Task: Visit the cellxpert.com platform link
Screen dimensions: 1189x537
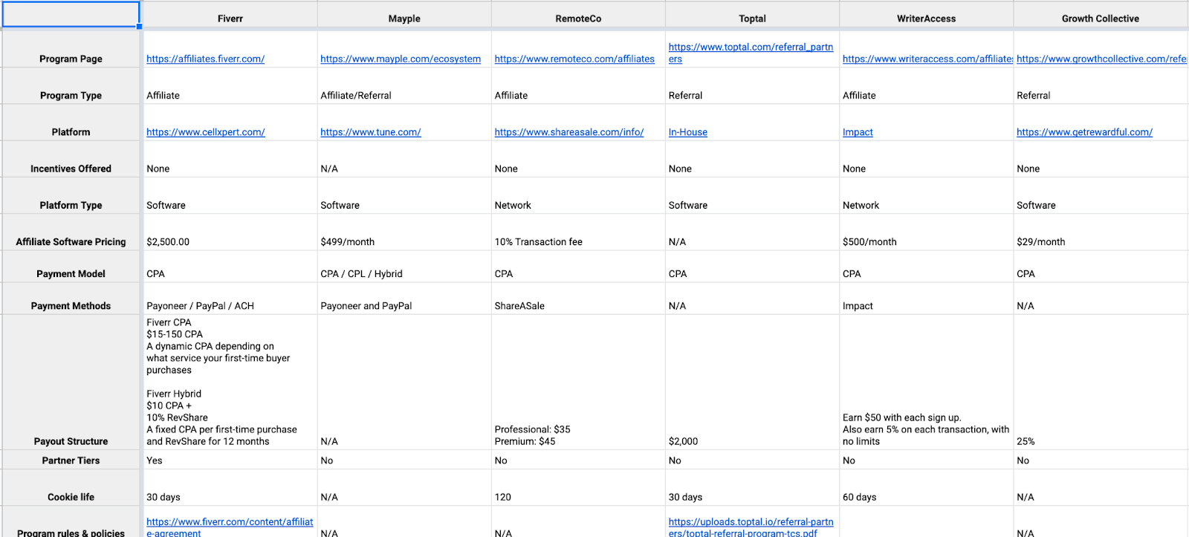Action: coord(205,132)
